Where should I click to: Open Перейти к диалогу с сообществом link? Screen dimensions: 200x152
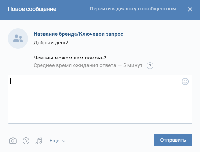coord(133,9)
